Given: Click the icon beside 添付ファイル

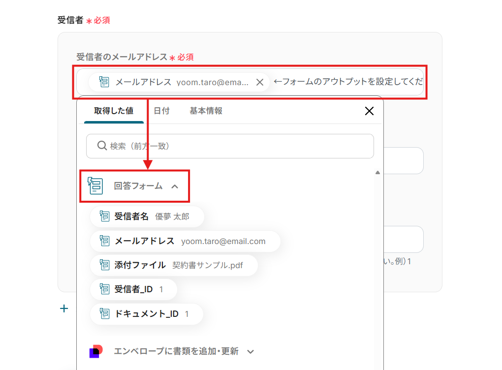Looking at the screenshot, I should pos(104,264).
